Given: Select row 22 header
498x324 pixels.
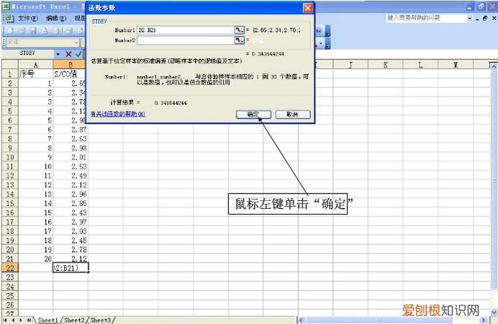Looking at the screenshot, I should point(10,268).
